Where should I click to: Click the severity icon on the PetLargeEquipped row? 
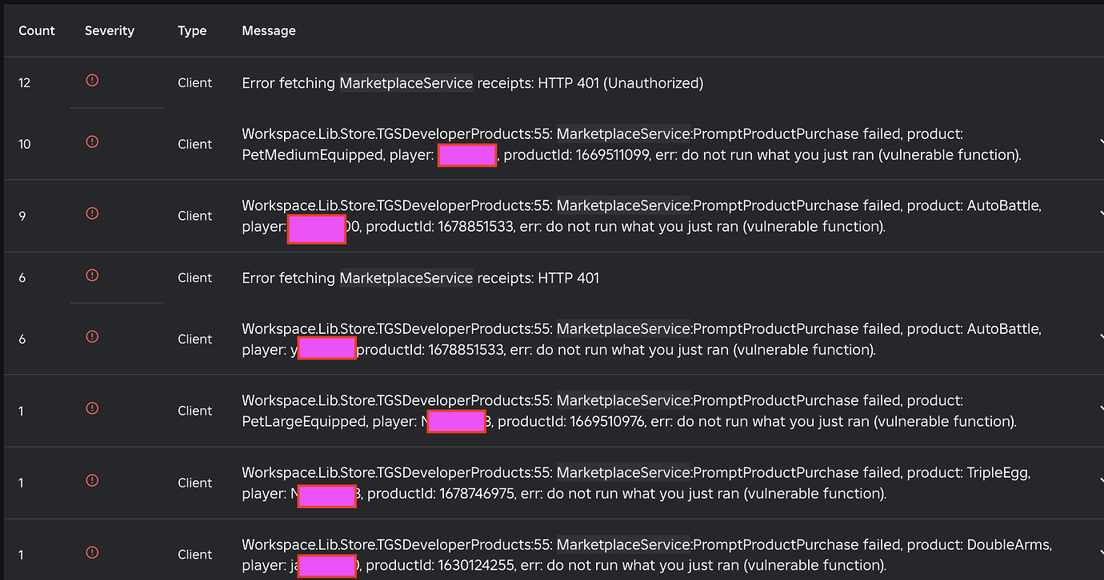(x=91, y=408)
